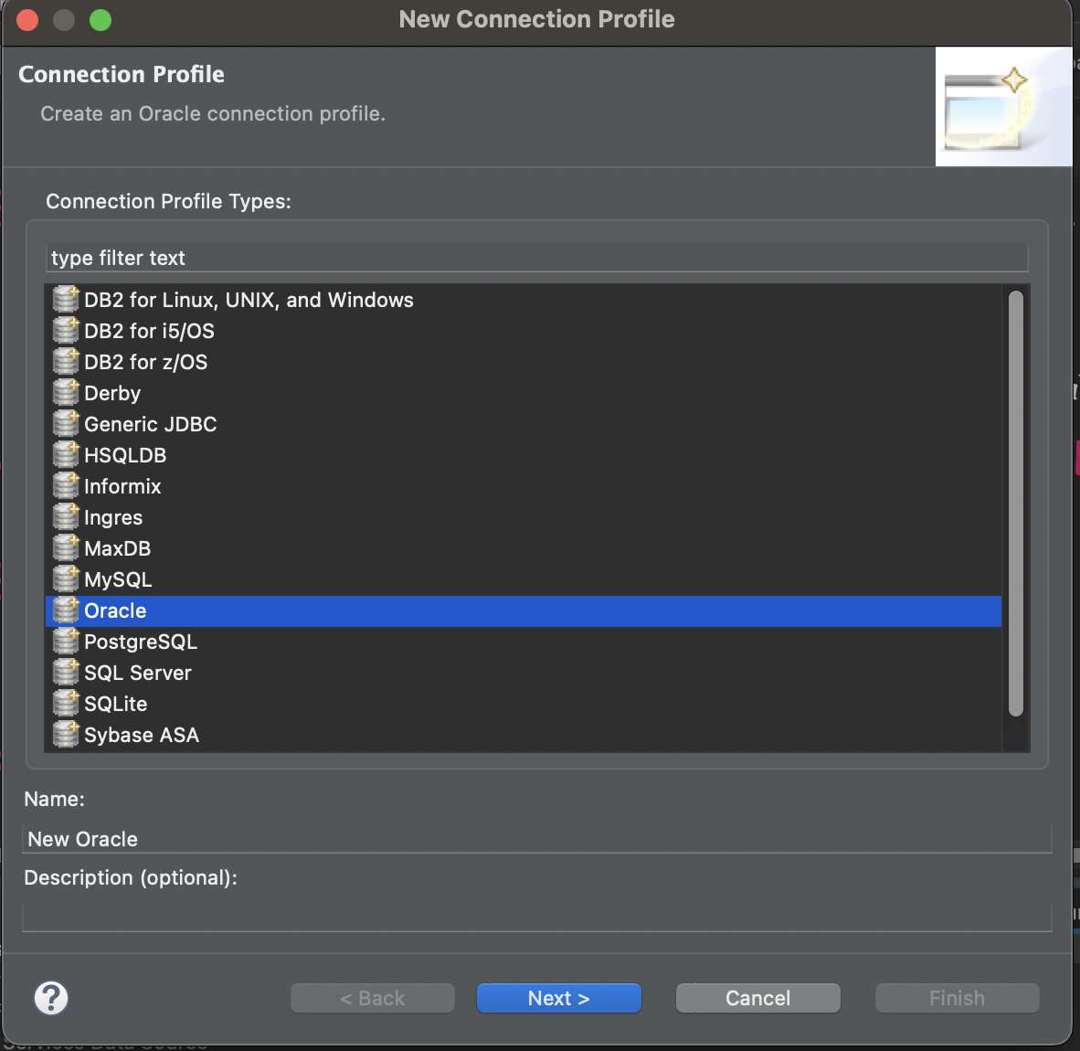Click the PostgreSQL database icon
Screen dimensions: 1080x1051
click(66, 642)
